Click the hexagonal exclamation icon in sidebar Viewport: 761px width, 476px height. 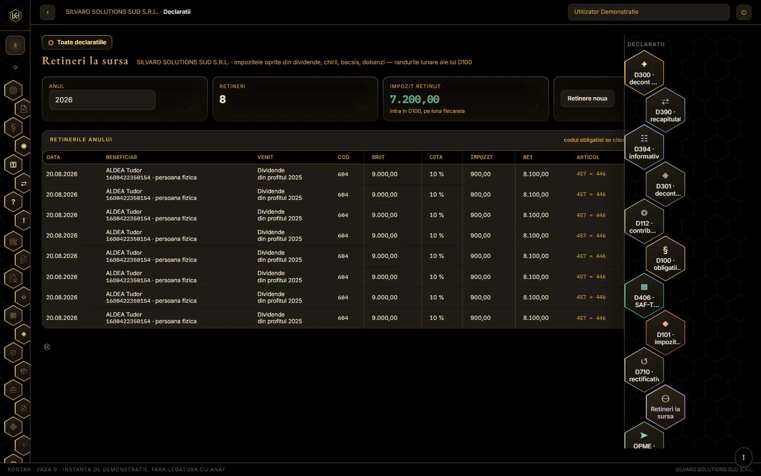(x=24, y=220)
